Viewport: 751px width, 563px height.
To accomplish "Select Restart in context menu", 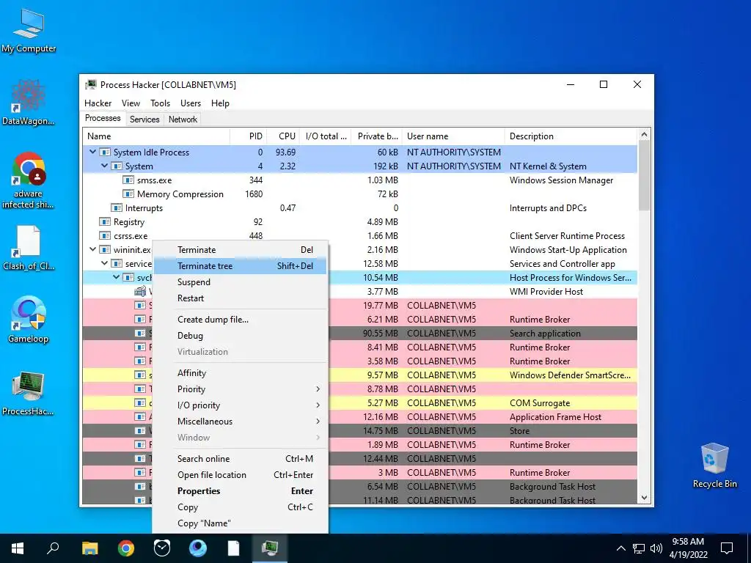I will (x=241, y=298).
